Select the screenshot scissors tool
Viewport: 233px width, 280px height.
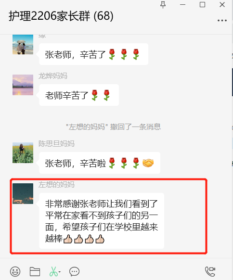tap(53, 272)
